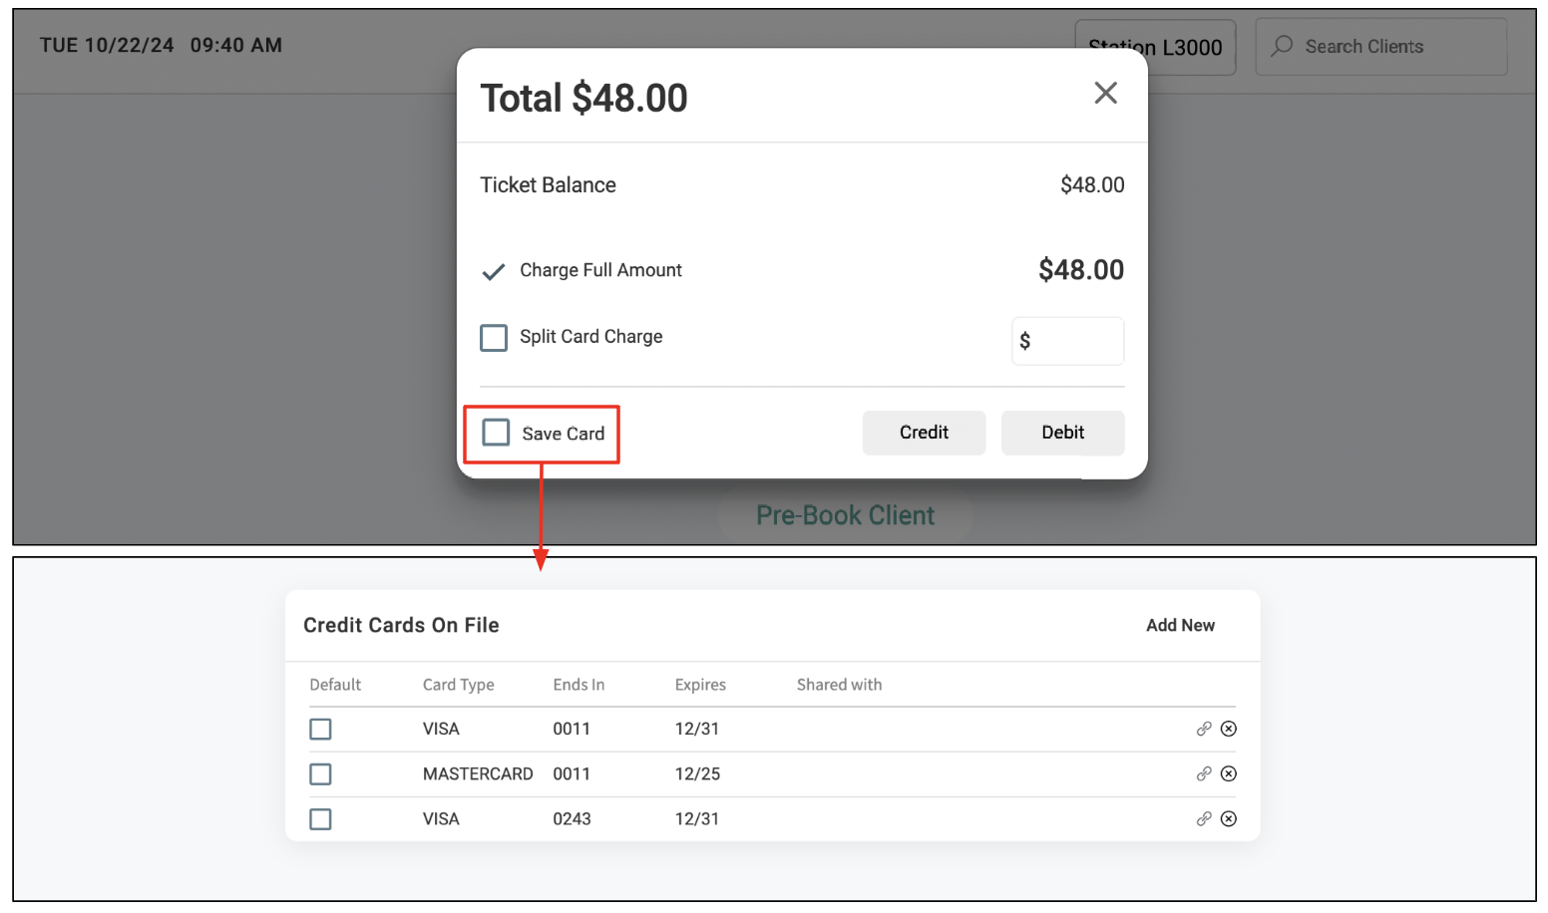This screenshot has height=913, width=1548.
Task: Remove the VISA card ending 0243
Action: [1229, 818]
